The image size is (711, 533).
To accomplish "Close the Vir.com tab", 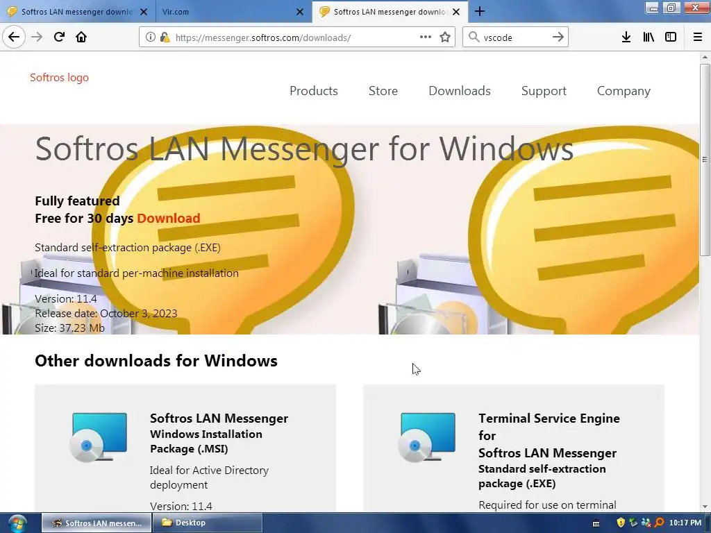I will tap(300, 12).
